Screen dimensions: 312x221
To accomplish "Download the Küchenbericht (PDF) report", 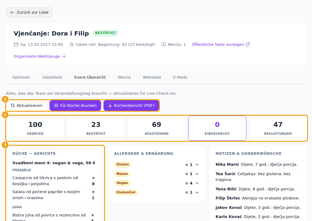I will [131, 106].
